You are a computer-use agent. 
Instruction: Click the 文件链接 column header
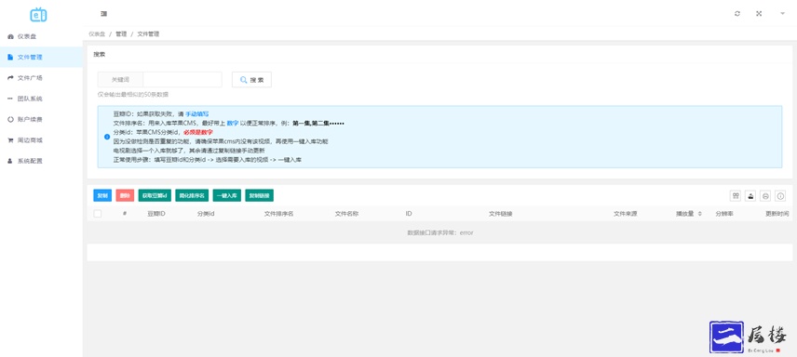[x=501, y=214]
